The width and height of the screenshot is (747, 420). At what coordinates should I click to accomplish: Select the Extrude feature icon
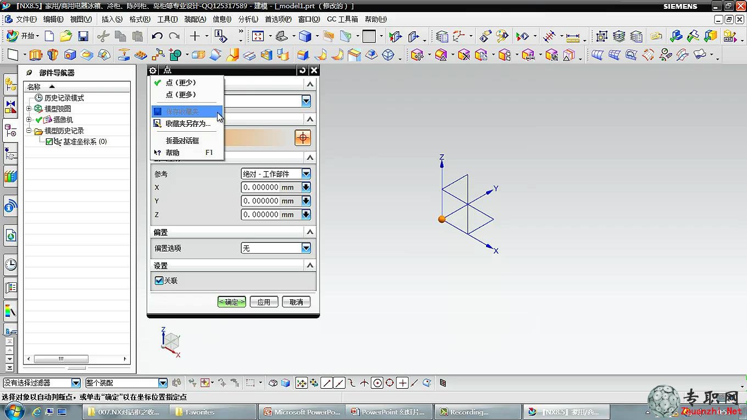(36, 55)
